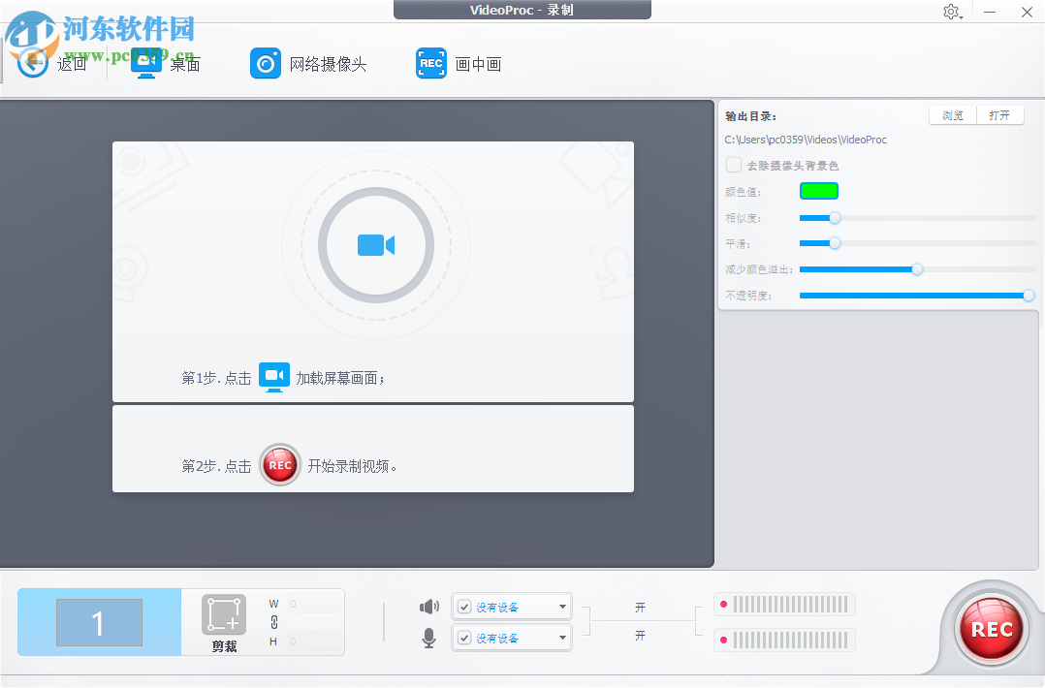Image resolution: width=1045 pixels, height=688 pixels.
Task: Click the VideoProc - 录制 title tab
Action: point(522,10)
